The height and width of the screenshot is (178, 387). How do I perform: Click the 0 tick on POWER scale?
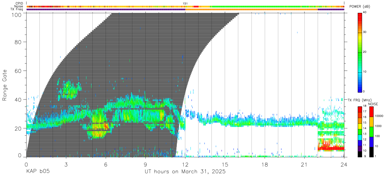(363, 91)
